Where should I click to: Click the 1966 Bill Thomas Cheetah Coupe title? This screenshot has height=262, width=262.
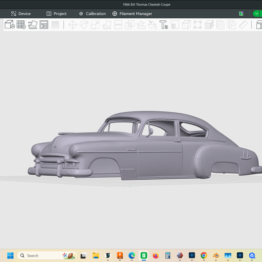coord(147,5)
